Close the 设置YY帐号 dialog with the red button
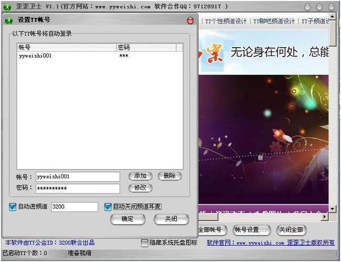This screenshot has width=341, height=262. tap(190, 20)
